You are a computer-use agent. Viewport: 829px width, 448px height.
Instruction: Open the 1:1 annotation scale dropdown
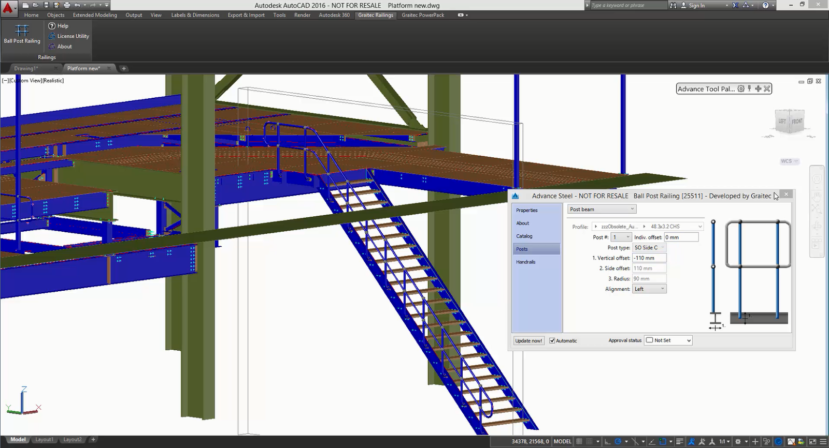pos(724,441)
